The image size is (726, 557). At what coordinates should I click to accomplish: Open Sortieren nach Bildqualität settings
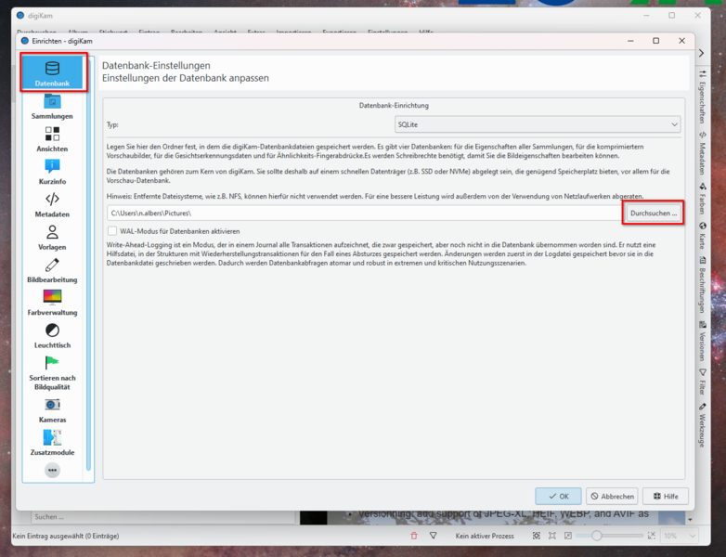coord(52,373)
